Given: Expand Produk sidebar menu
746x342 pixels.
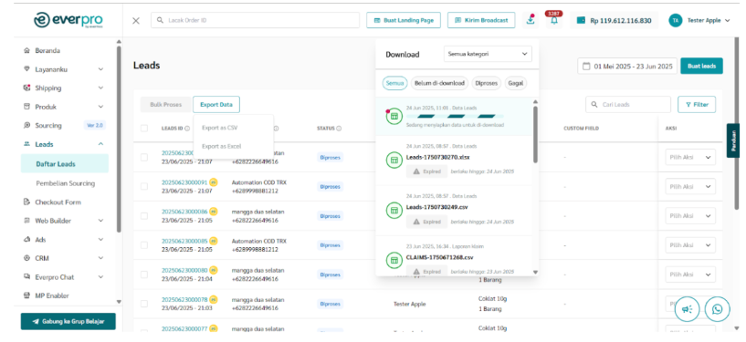Looking at the screenshot, I should click(x=64, y=107).
